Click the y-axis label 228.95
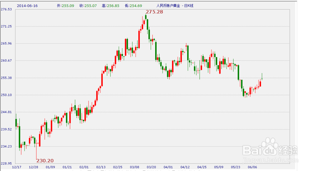 coord(6,163)
